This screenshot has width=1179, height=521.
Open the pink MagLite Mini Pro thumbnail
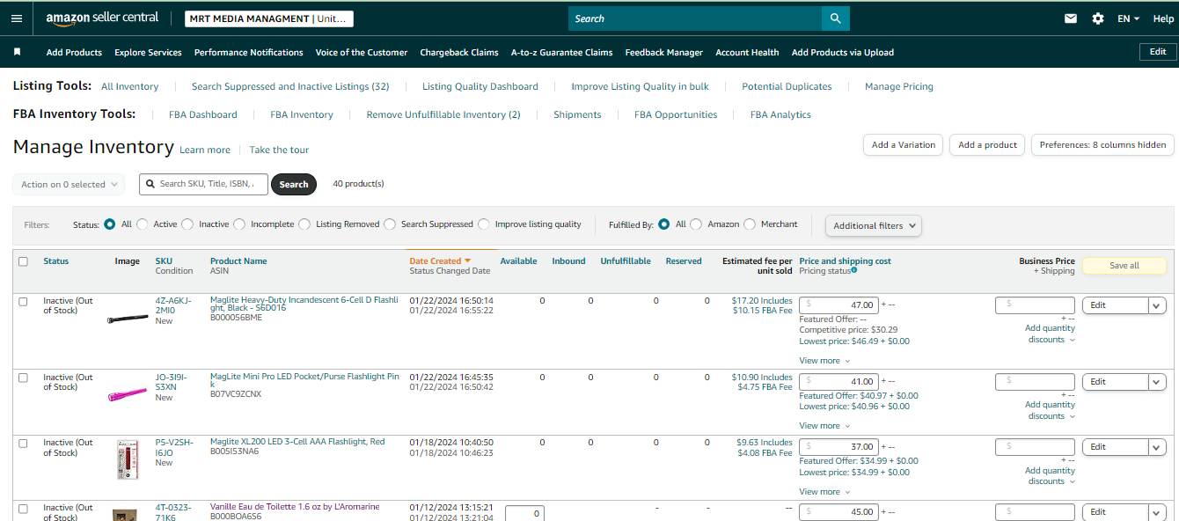pos(128,395)
